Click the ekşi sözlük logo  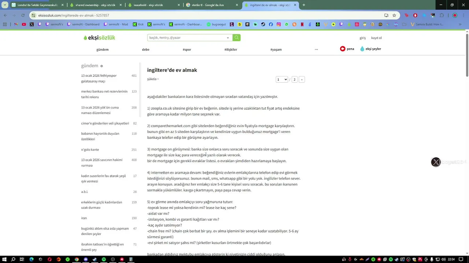[99, 38]
